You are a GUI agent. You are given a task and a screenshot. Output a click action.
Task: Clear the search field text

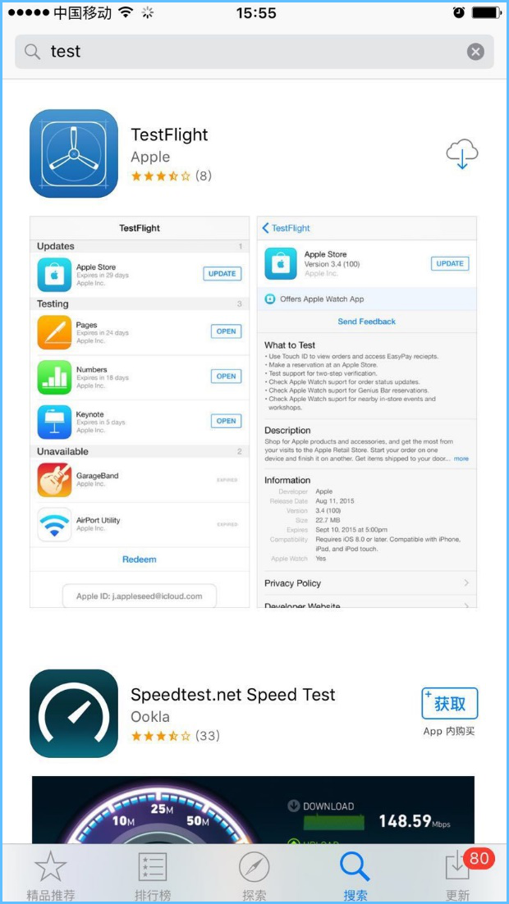point(475,52)
